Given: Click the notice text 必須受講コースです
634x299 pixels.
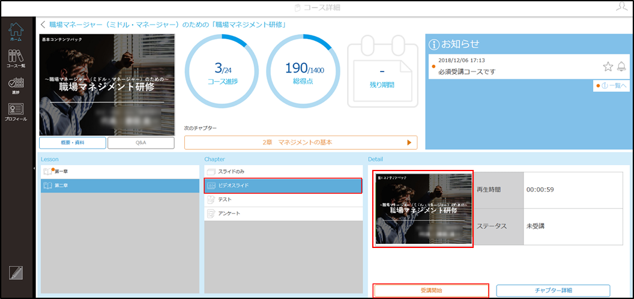Looking at the screenshot, I should click(x=466, y=72).
